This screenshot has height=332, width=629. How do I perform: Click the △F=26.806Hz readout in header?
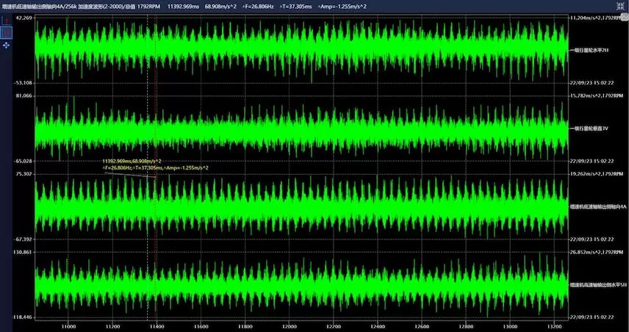[x=258, y=6]
